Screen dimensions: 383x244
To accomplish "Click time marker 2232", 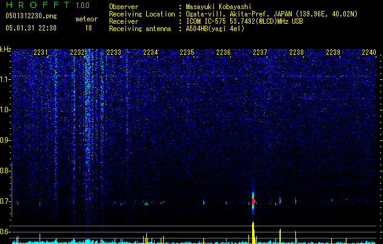I will pos(77,52).
